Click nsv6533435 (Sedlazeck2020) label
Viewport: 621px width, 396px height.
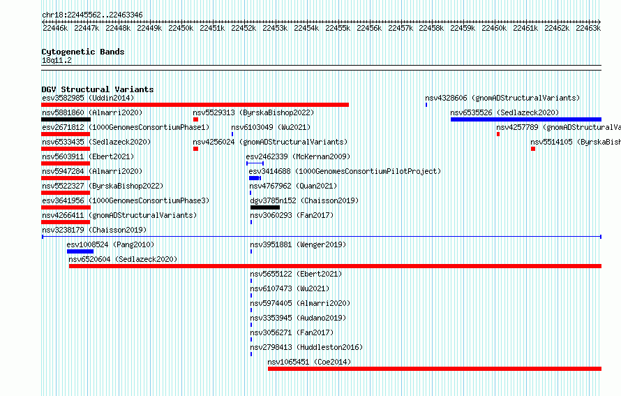click(96, 142)
